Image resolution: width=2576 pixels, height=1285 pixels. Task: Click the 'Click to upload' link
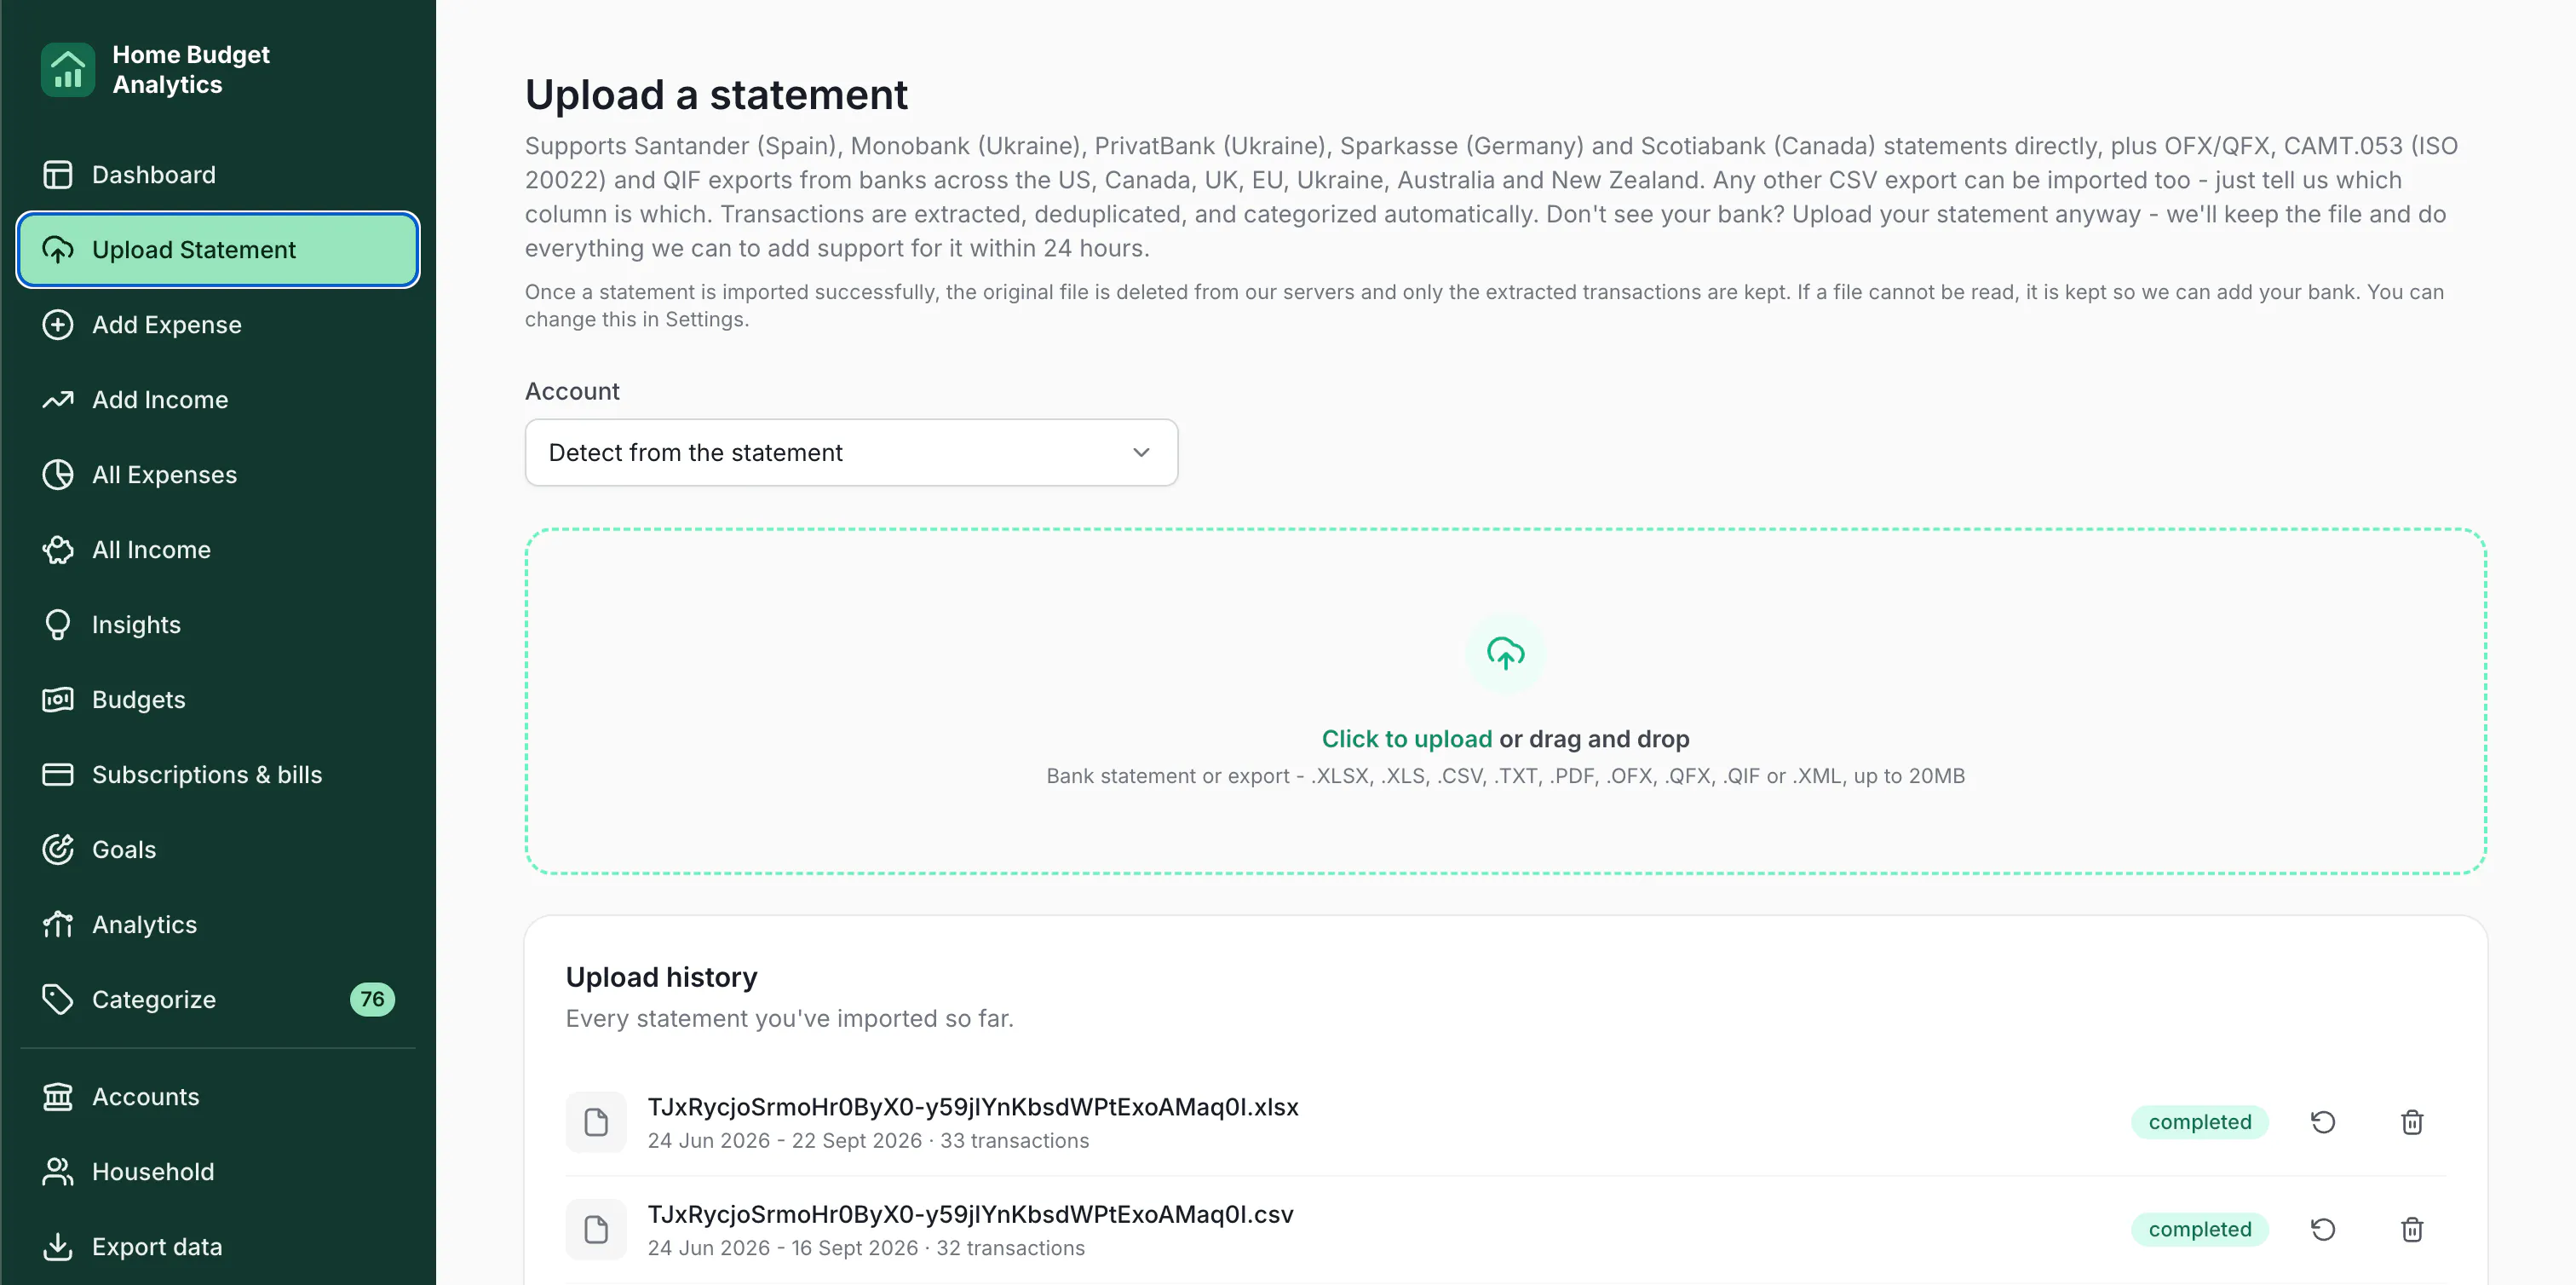pyautogui.click(x=1406, y=738)
